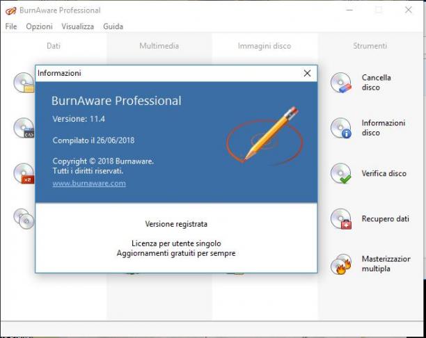Open the Visualizza menu
Image resolution: width=426 pixels, height=338 pixels.
coord(77,26)
